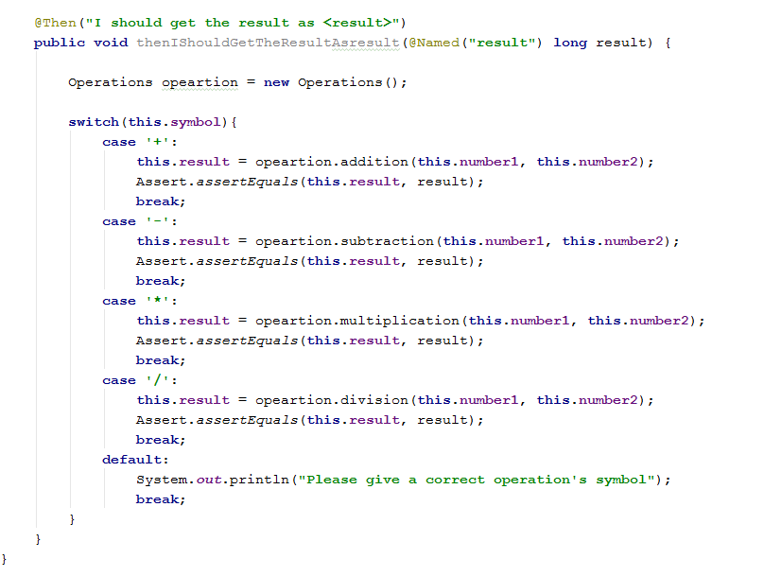Click the default: label
764x577 pixels.
point(135,460)
